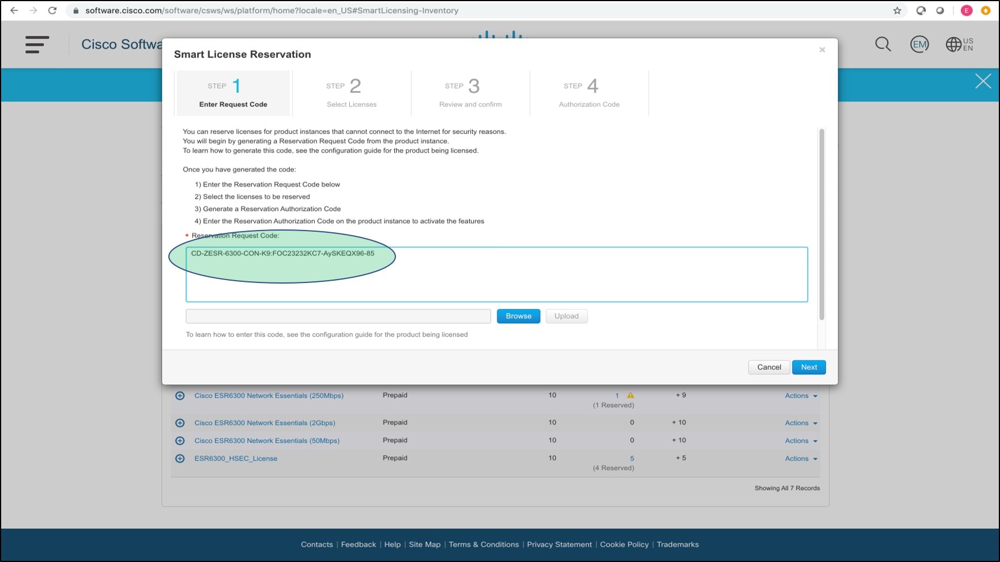
Task: Reload the page with the refresh icon
Action: click(x=52, y=10)
